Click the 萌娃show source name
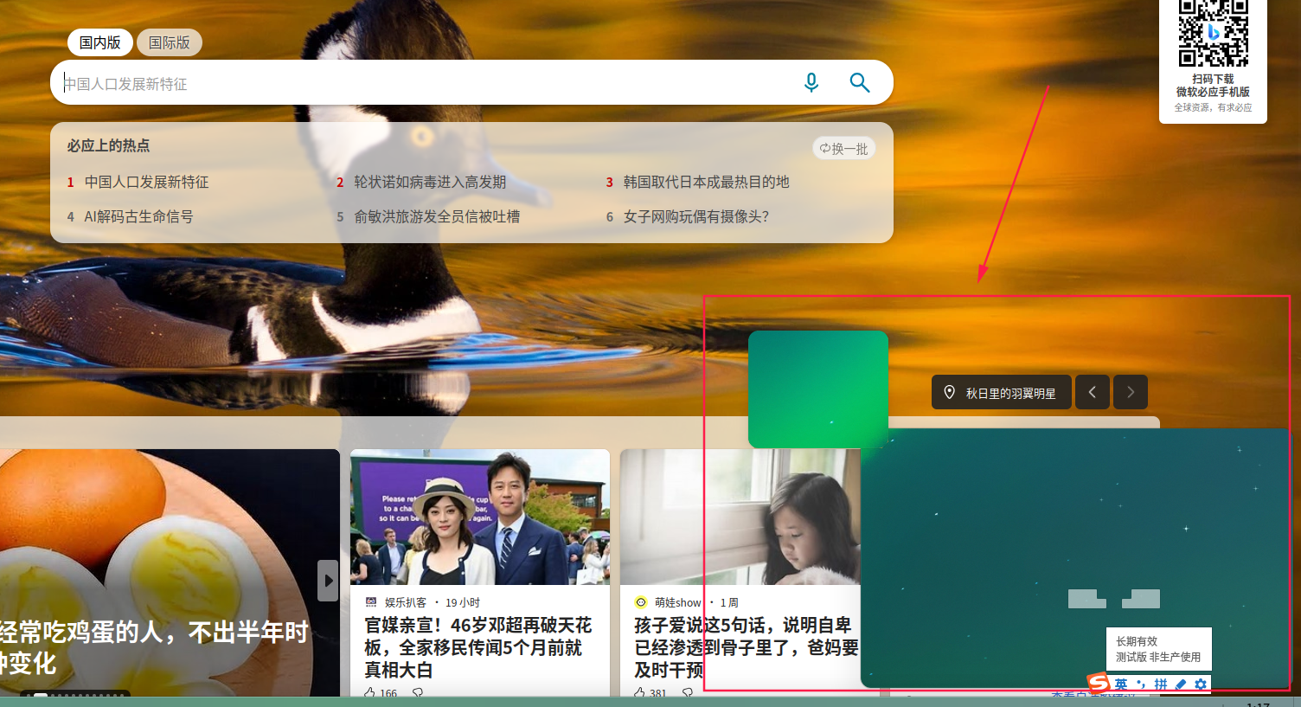 click(678, 602)
